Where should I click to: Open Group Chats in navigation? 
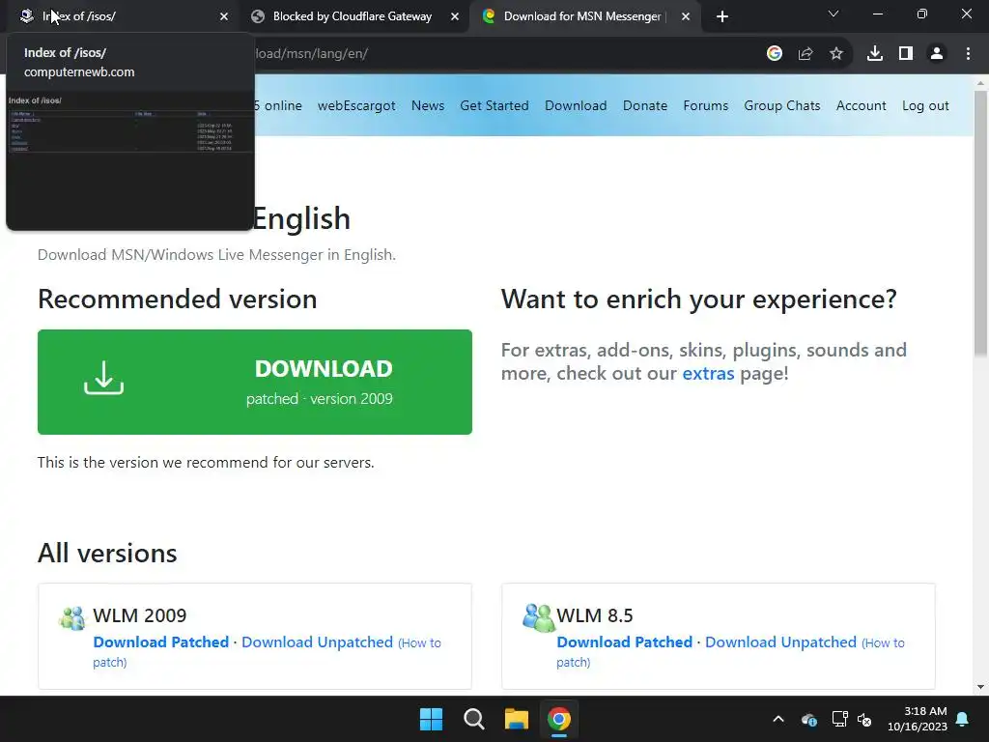point(782,106)
